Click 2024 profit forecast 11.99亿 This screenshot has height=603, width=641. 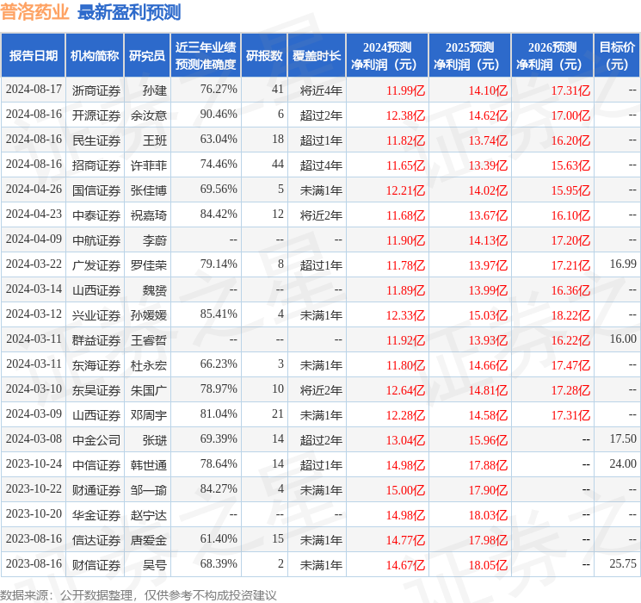[405, 90]
